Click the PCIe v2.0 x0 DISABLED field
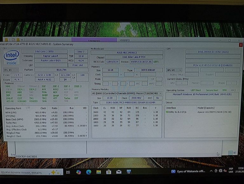This screenshot has height=184, width=244. (x=213, y=65)
